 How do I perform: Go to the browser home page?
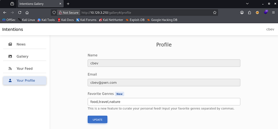click(27, 13)
